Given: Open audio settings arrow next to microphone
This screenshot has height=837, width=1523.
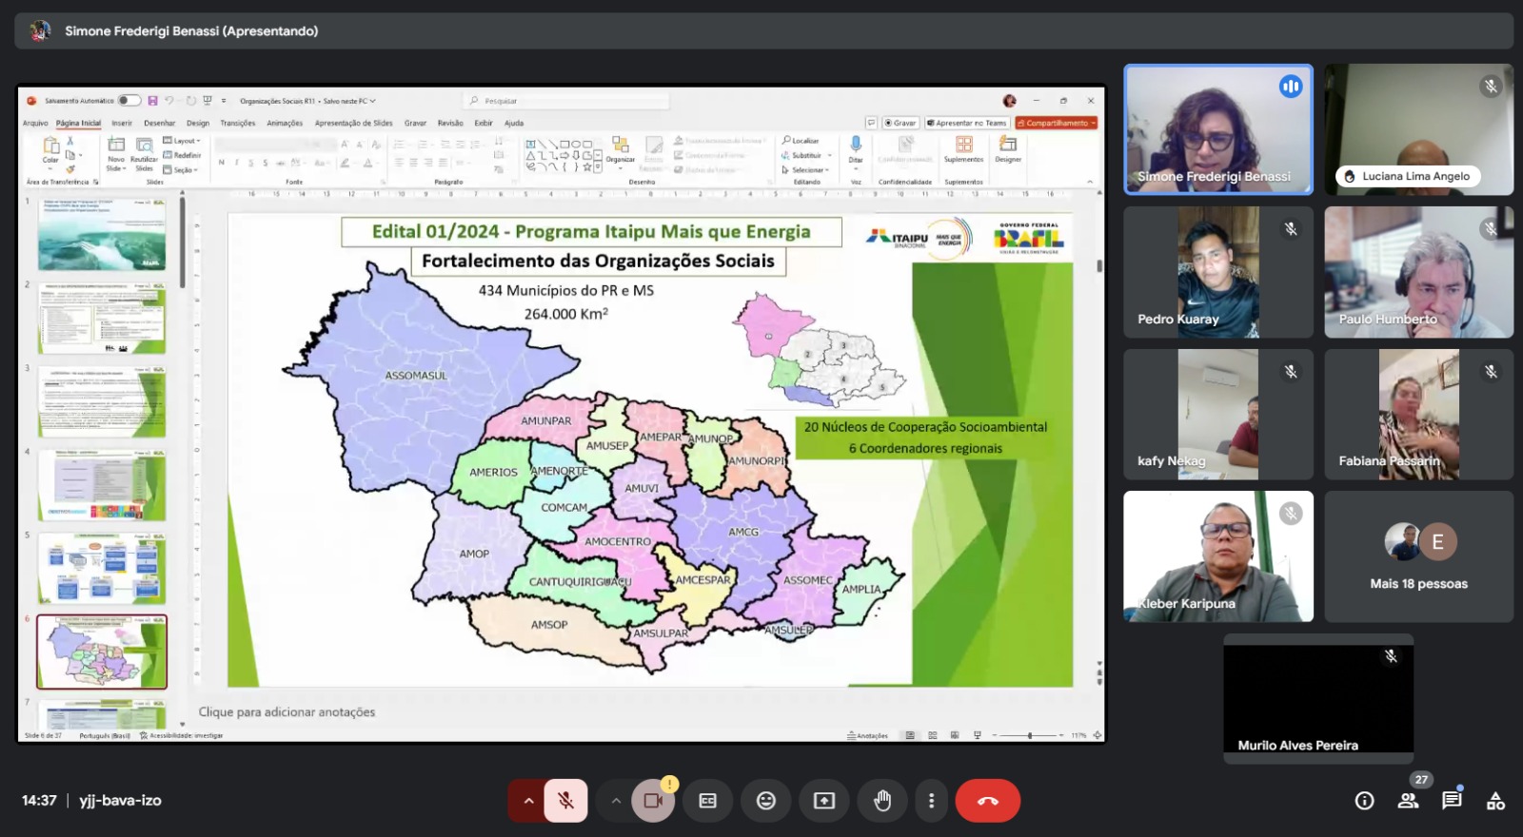Looking at the screenshot, I should (528, 801).
